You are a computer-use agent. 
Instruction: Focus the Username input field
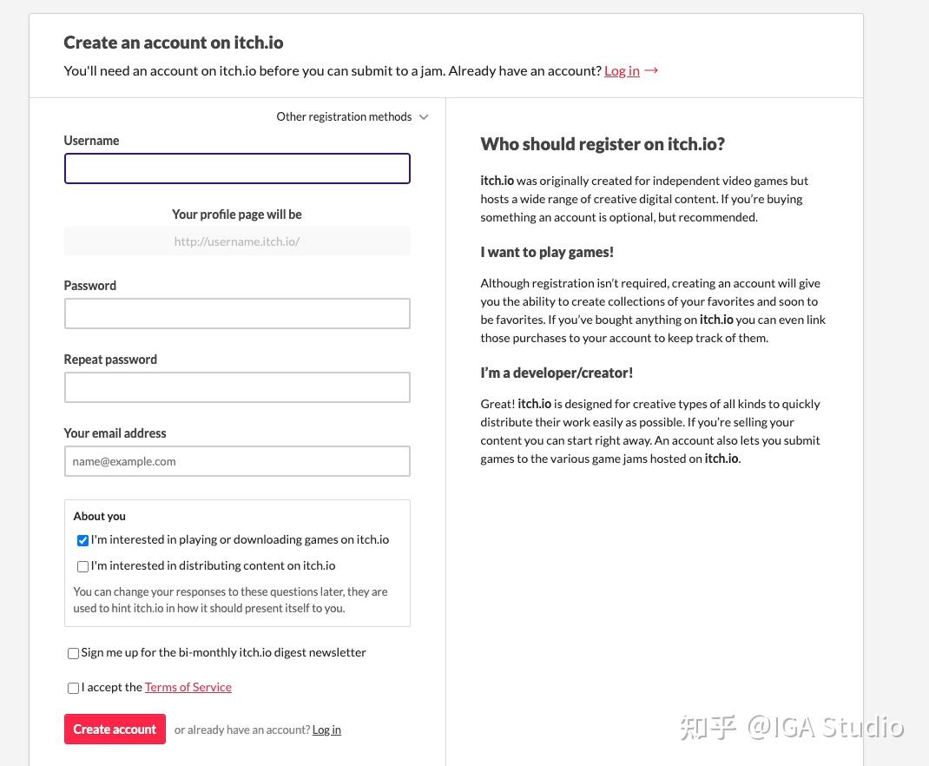coord(237,168)
